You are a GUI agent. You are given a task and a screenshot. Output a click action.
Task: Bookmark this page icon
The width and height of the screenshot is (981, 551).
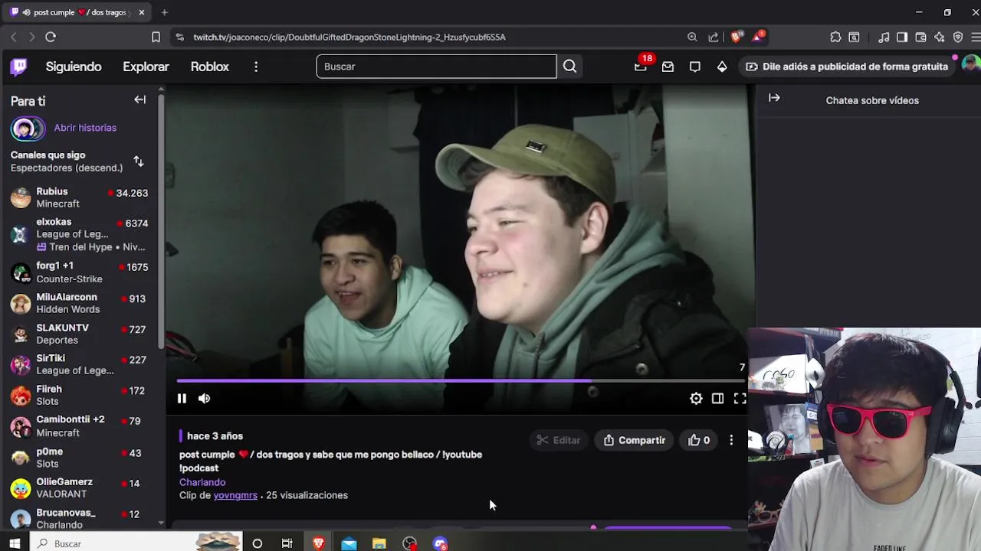point(156,37)
